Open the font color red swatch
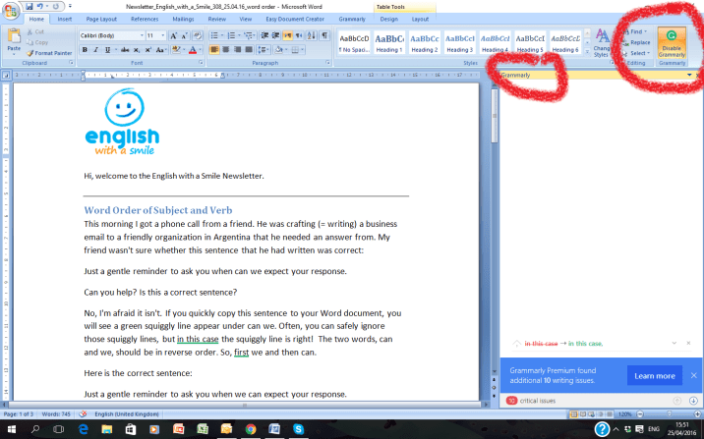Viewport: 704px width, 439px height. [x=193, y=50]
